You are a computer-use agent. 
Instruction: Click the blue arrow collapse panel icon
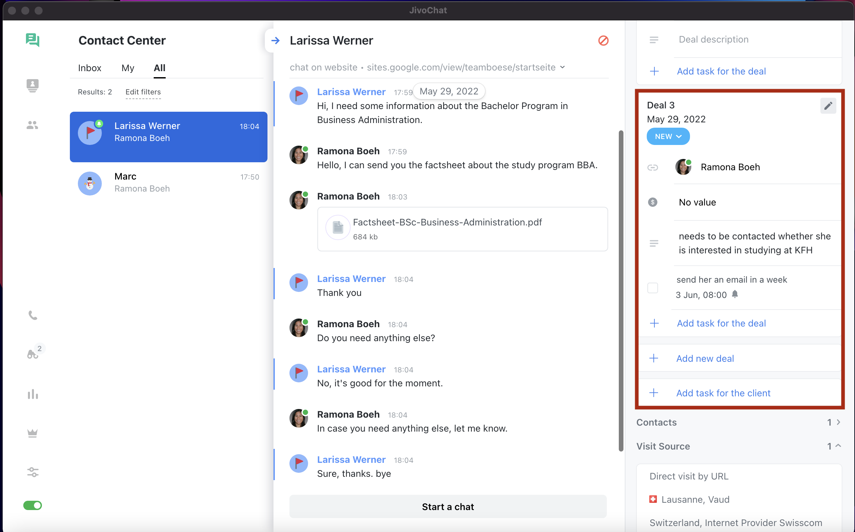coord(275,41)
